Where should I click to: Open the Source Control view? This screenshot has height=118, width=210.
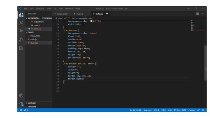coord(21,31)
